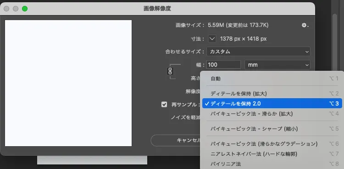344x169 pixels.
Task: Toggle the constrain proportions link icon
Action: [170, 71]
